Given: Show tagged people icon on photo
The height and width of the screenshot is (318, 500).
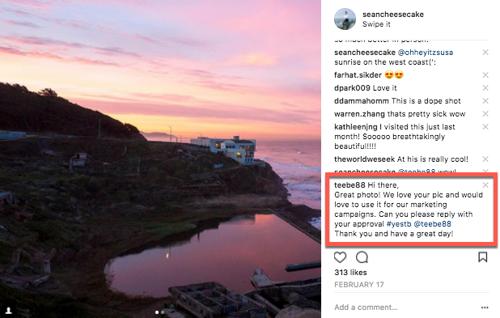Looking at the screenshot, I should pyautogui.click(x=9, y=311).
